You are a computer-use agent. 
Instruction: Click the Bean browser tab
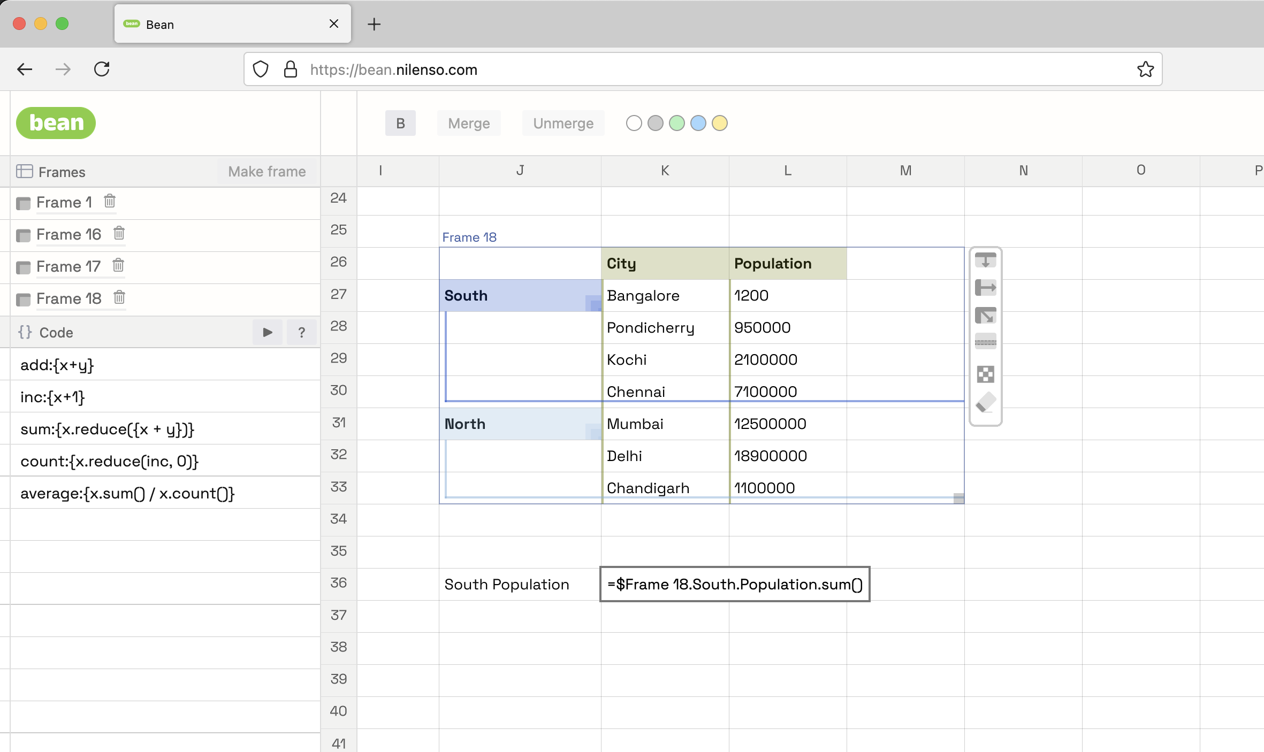click(x=233, y=24)
